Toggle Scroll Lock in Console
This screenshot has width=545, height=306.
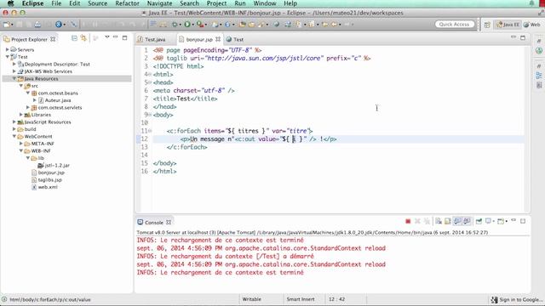[448, 221]
